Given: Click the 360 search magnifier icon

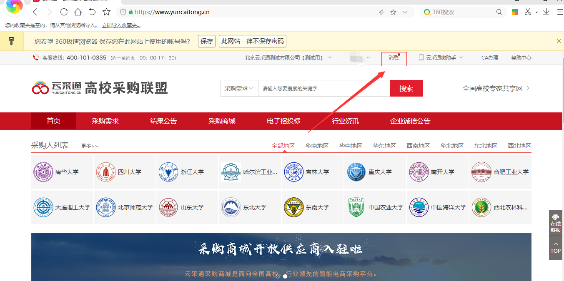Looking at the screenshot, I should (x=499, y=12).
